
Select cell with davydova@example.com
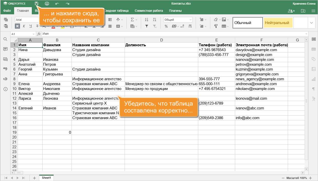pyautogui.click(x=261, y=50)
